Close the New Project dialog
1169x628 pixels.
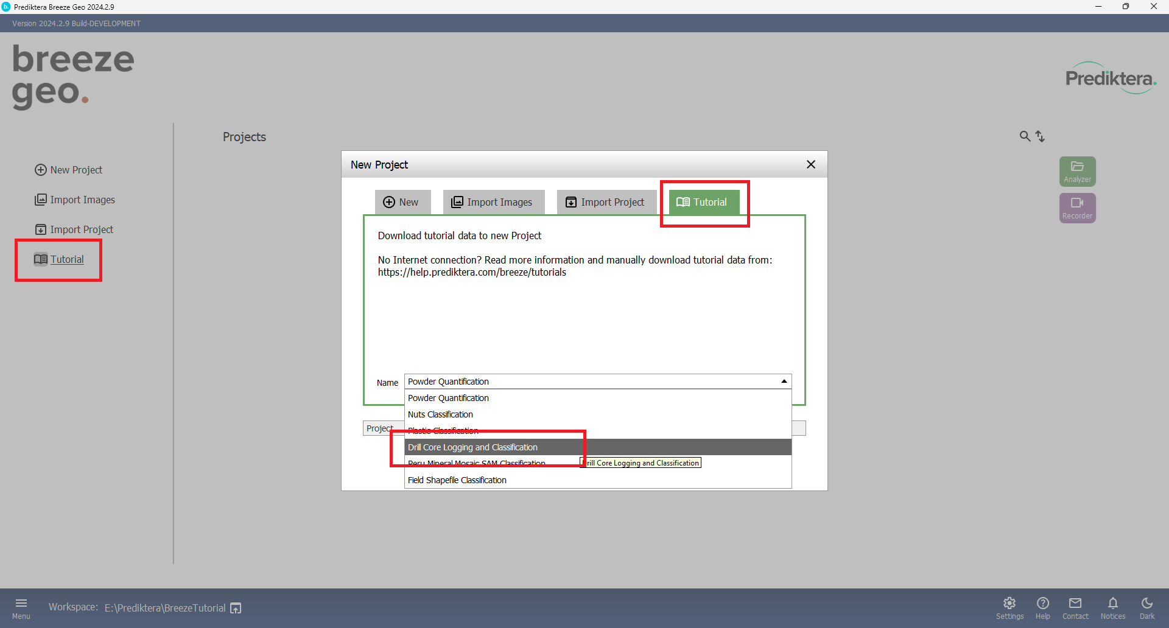810,164
